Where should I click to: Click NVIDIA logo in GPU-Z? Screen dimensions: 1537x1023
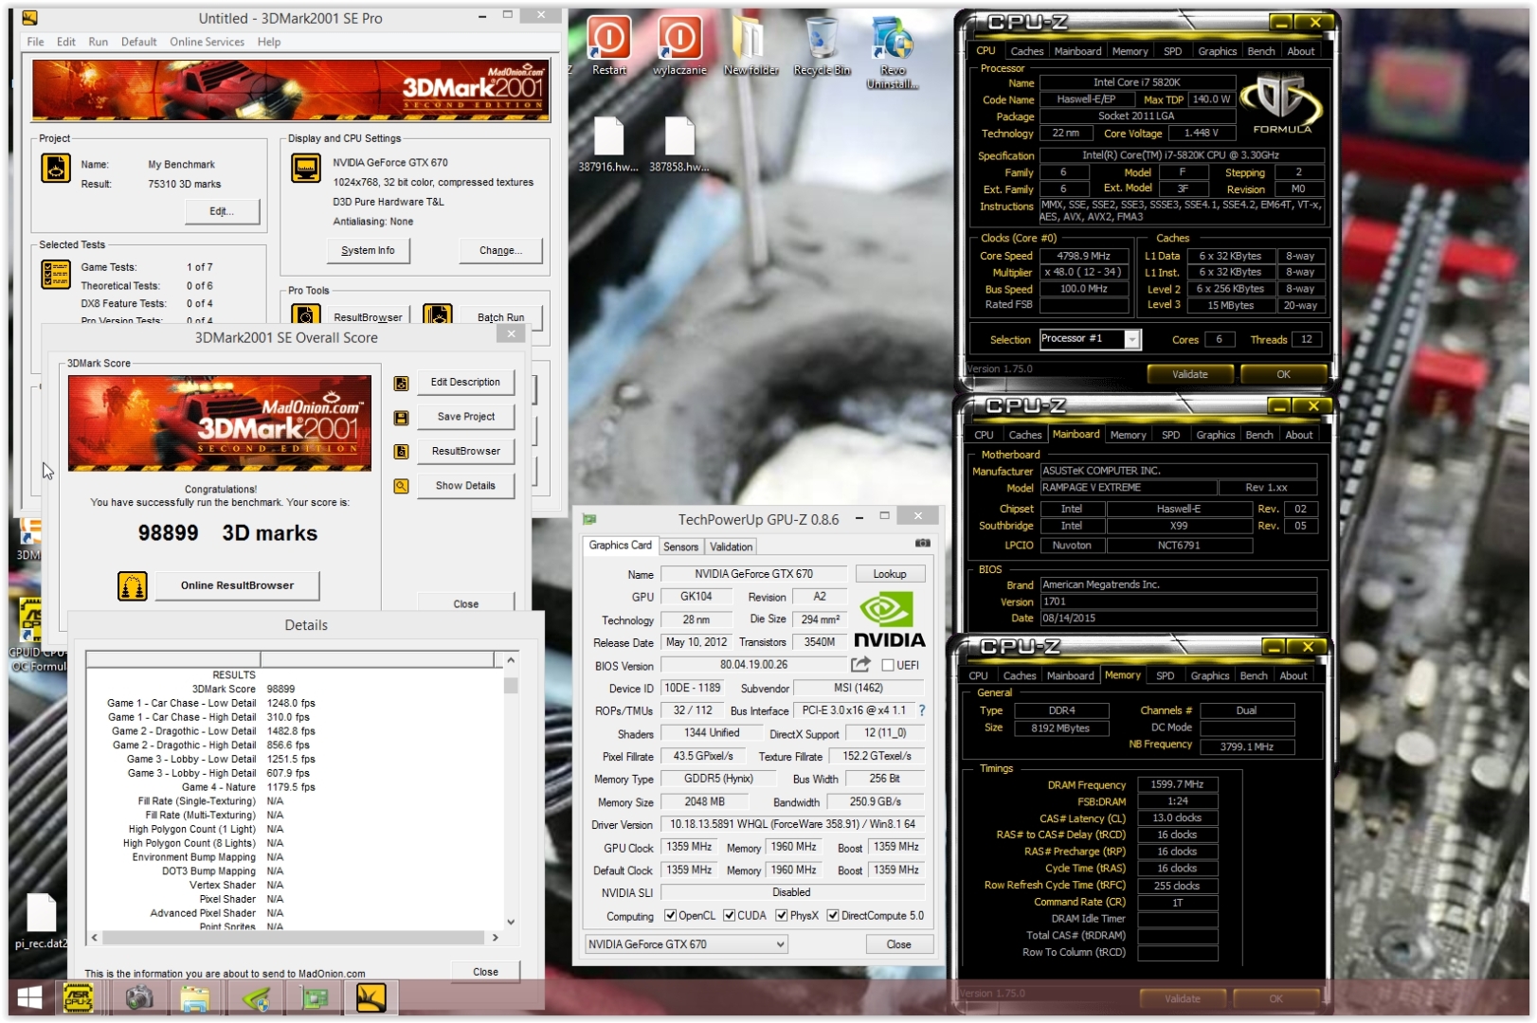890,620
